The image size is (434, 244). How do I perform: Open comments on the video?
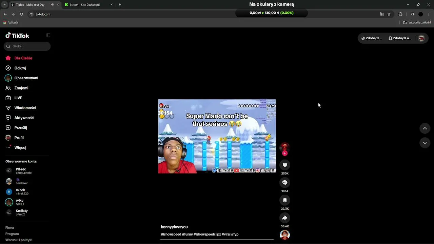[x=285, y=183]
